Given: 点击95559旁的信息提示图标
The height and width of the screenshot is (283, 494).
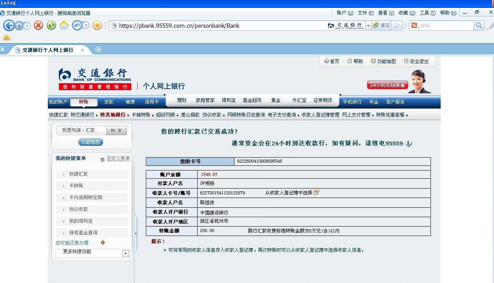Looking at the screenshot, I should point(408,144).
